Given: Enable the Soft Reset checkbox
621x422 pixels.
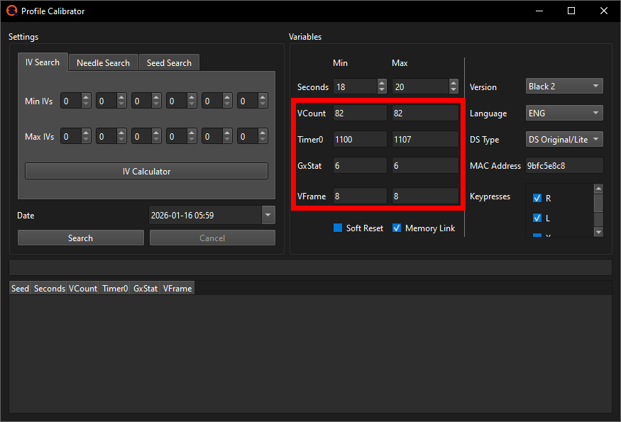Looking at the screenshot, I should (339, 228).
